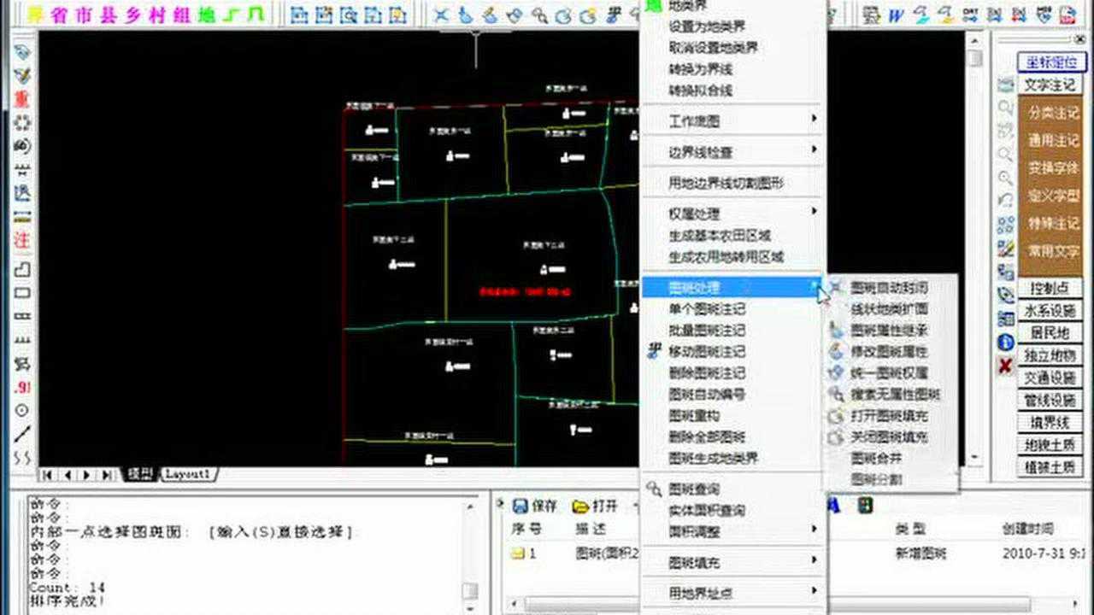This screenshot has height=615, width=1094.
Task: Click the blue X cut icon on the top toolbar
Action: [x=440, y=14]
